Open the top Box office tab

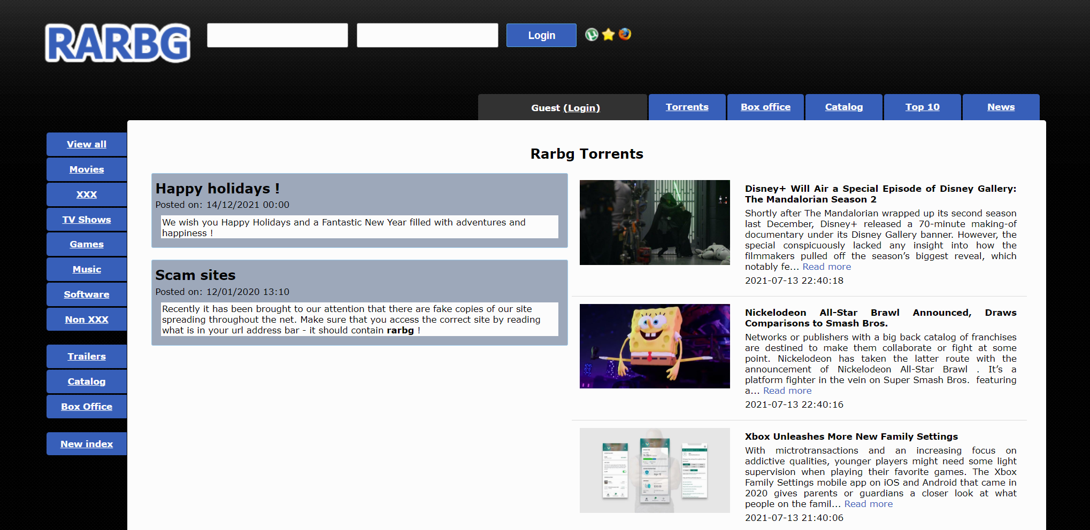pyautogui.click(x=765, y=107)
